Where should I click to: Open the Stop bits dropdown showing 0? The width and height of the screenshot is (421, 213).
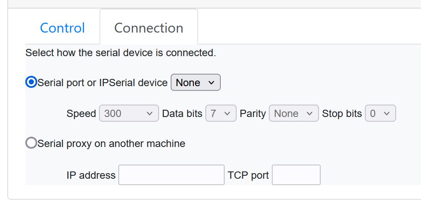tap(380, 113)
